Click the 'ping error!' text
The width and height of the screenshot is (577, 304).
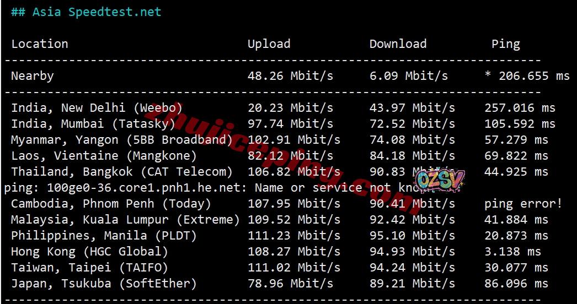[523, 204]
